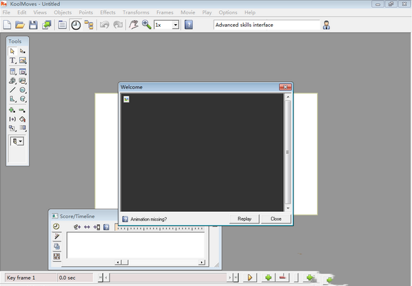The height and width of the screenshot is (286, 412).
Task: Open the Transforms menu
Action: (x=136, y=12)
